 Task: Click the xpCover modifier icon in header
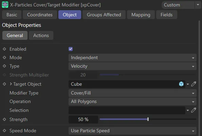[5, 5]
